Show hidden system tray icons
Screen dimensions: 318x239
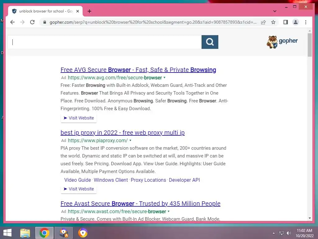(x=274, y=233)
